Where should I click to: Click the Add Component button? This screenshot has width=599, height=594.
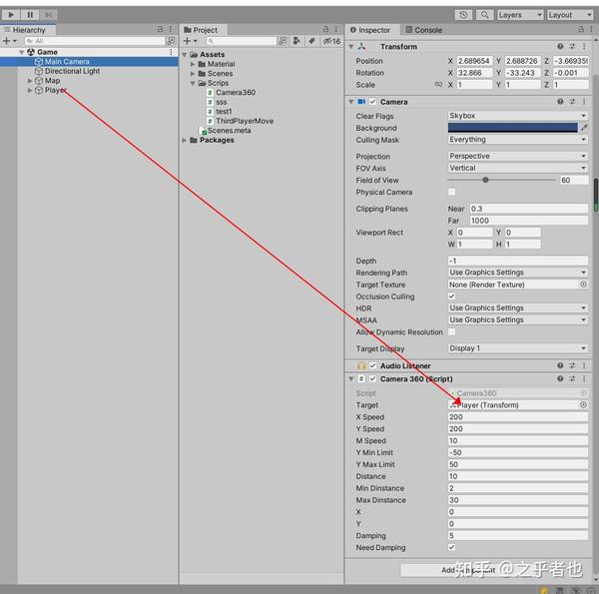(x=468, y=570)
